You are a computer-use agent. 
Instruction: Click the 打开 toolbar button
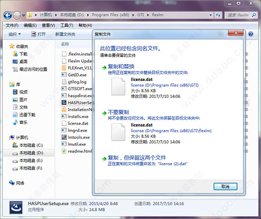coord(38,34)
